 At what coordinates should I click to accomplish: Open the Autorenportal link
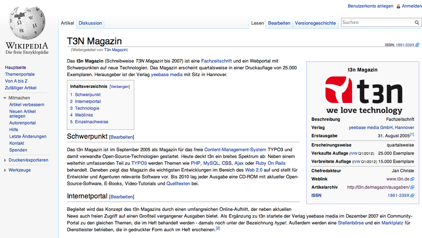[x=22, y=123]
